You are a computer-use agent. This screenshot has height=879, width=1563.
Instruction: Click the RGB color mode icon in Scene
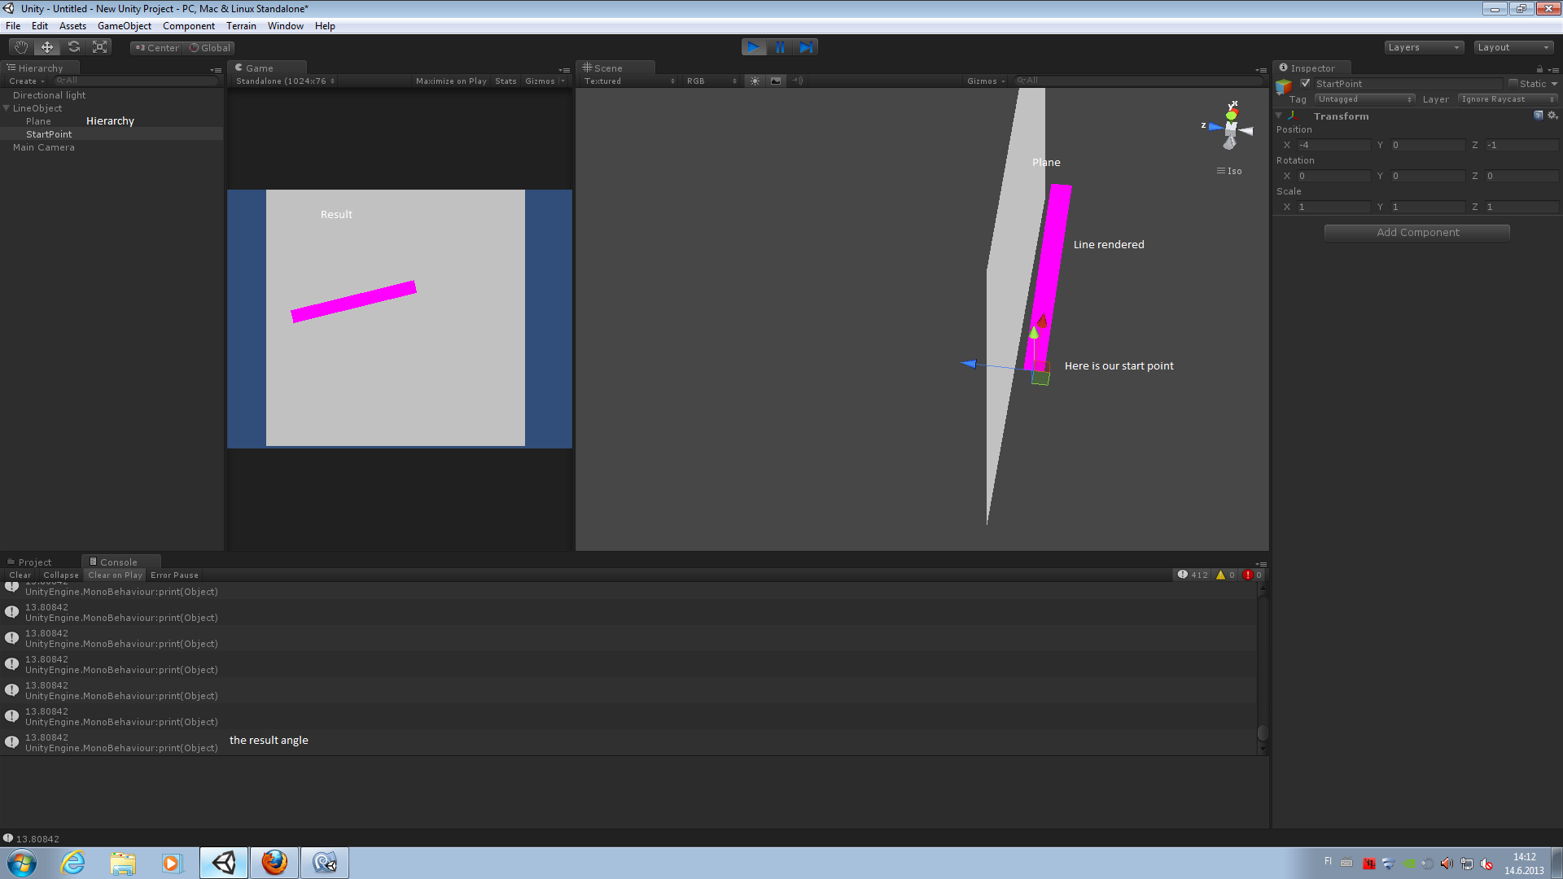click(x=704, y=81)
